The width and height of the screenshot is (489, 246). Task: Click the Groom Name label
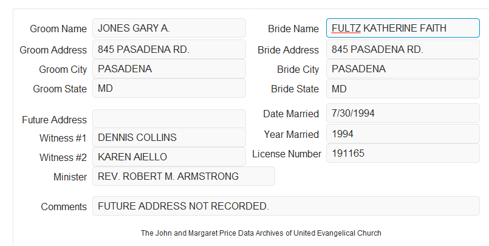point(58,29)
